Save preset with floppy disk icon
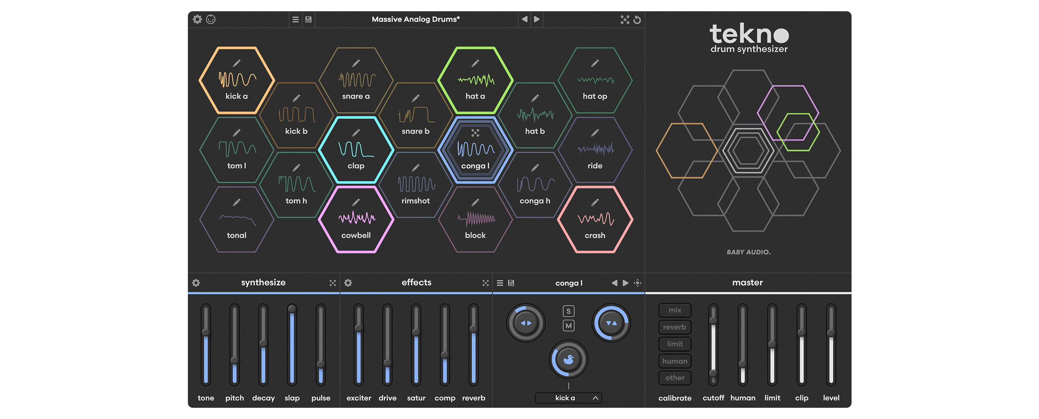The image size is (1039, 419). [x=308, y=20]
